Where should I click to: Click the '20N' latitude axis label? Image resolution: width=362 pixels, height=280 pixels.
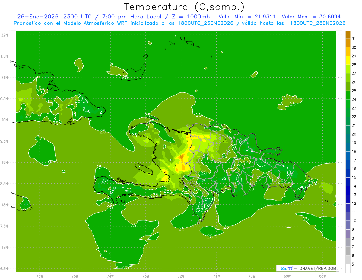tap(5, 120)
